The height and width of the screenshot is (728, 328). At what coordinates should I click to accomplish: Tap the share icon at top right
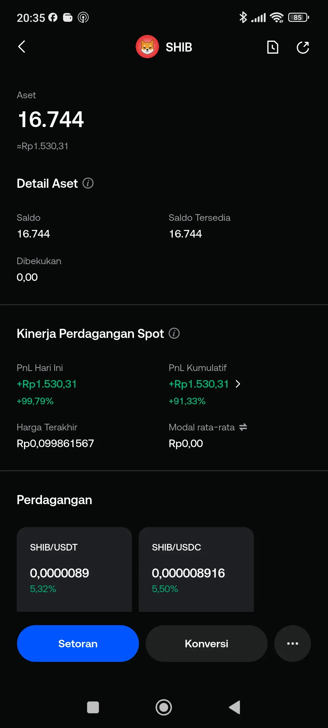tap(302, 47)
